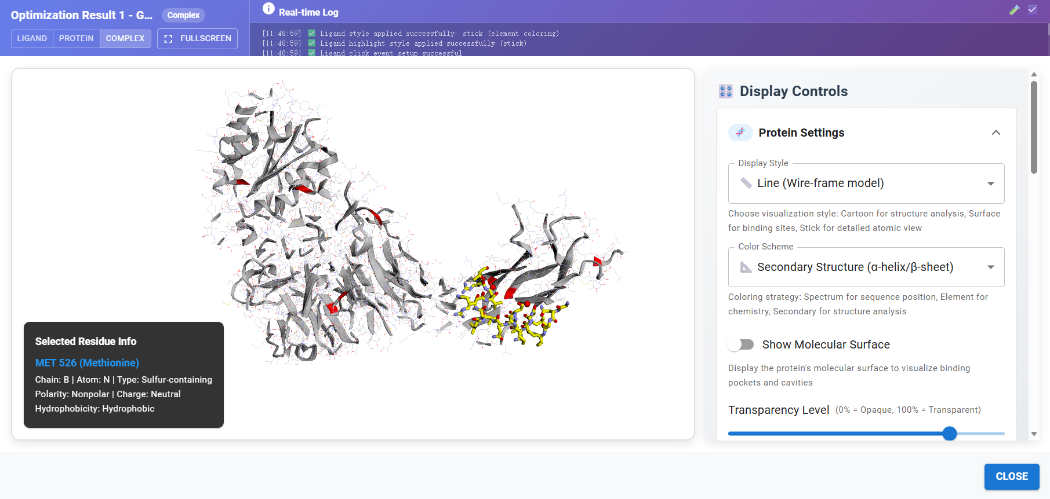Image resolution: width=1050 pixels, height=499 pixels.
Task: Collapse the Protein Settings section
Action: (995, 133)
